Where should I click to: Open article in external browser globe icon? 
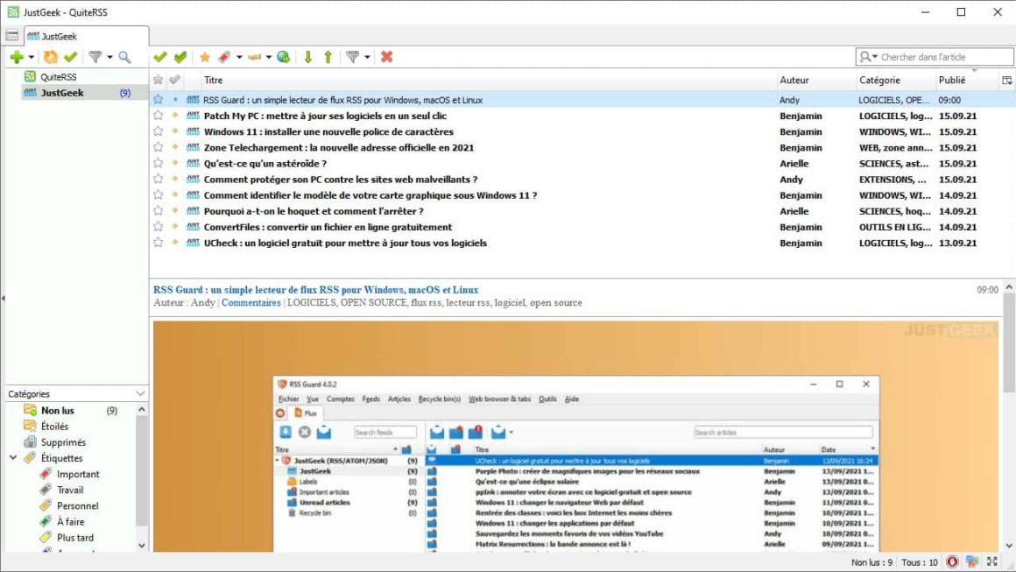click(283, 57)
